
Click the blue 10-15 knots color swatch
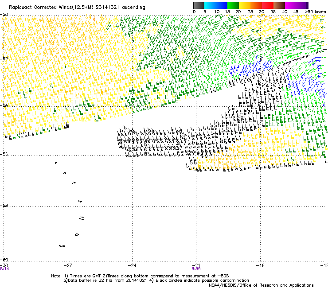(x=222, y=5)
